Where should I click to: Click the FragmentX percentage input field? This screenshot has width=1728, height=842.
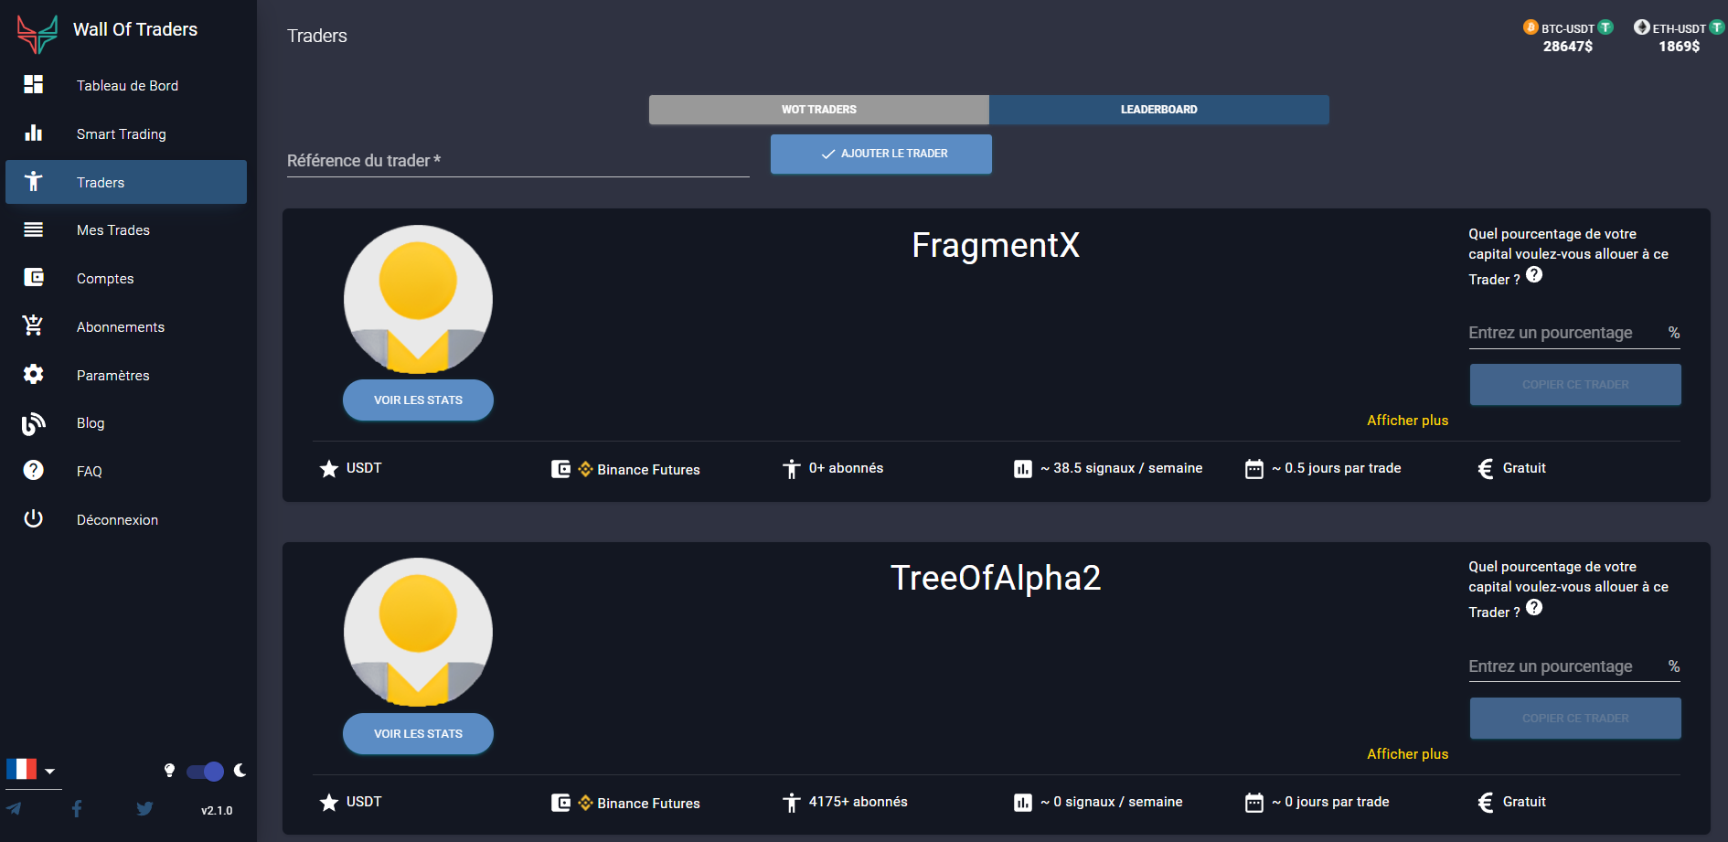pyautogui.click(x=1565, y=333)
